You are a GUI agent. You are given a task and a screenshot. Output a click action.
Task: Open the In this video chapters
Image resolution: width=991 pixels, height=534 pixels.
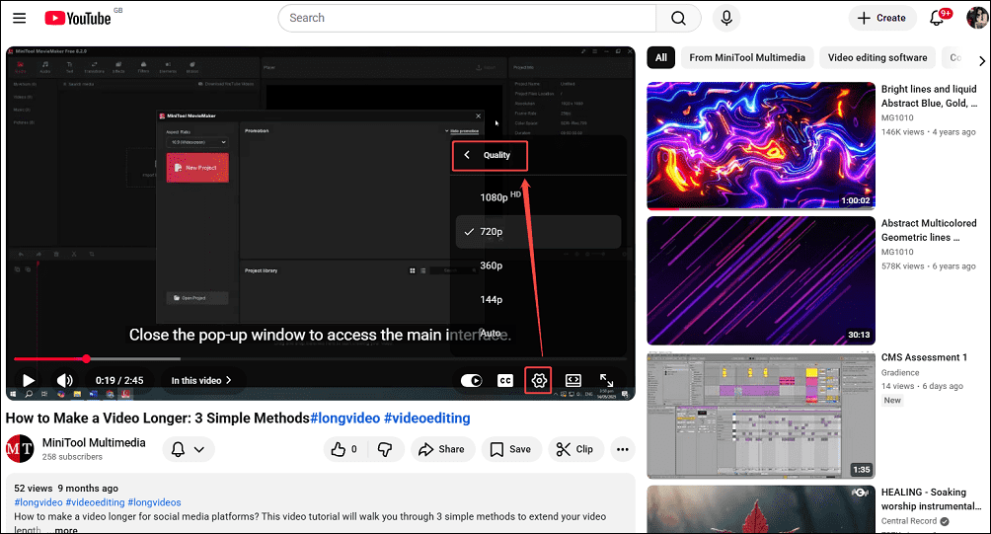[201, 380]
